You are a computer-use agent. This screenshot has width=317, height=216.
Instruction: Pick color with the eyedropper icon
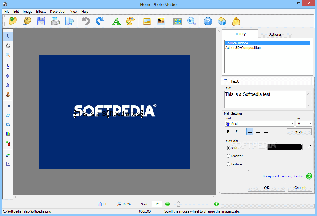pos(309,147)
